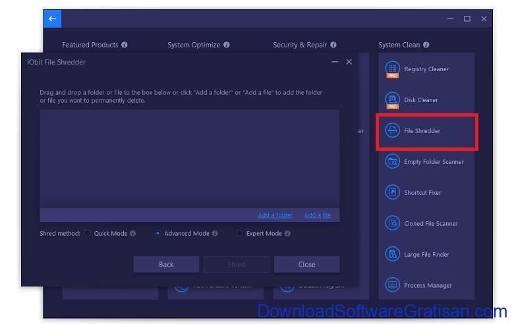
Task: Show info for System Optimize
Action: [x=227, y=45]
